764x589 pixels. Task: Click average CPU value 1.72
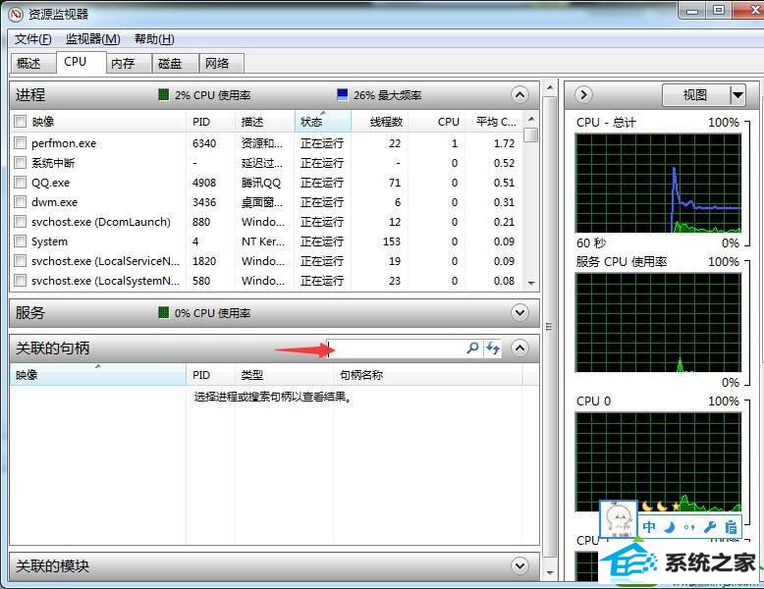(x=504, y=143)
